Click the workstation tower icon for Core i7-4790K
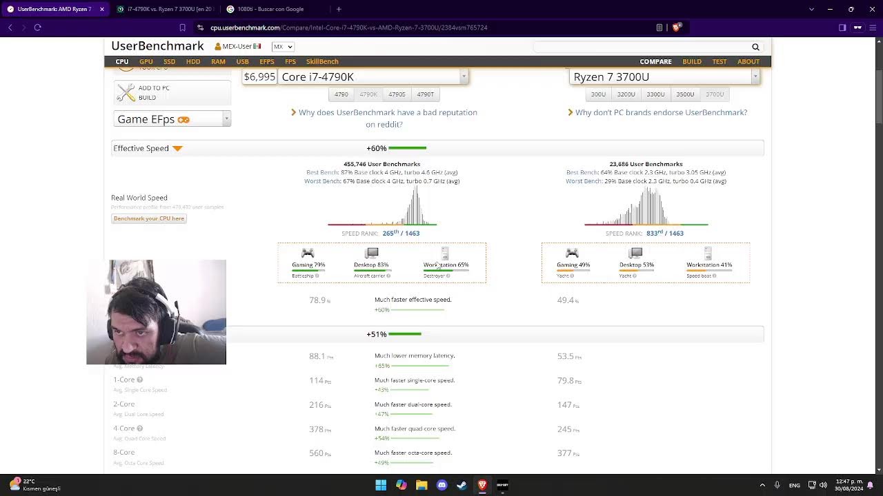The height and width of the screenshot is (496, 883). pos(445,253)
